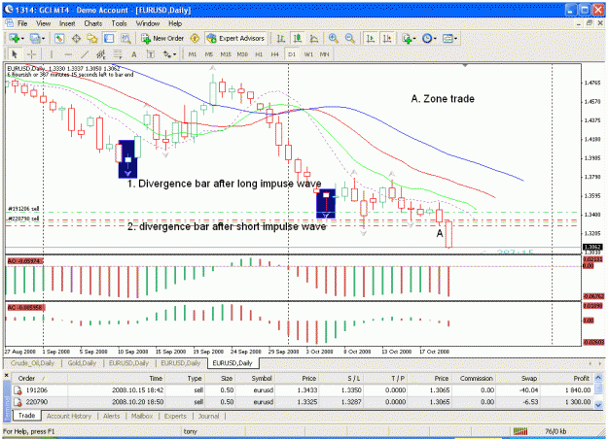Screen dimensions: 608x439
Task: Switch to M5 timeframe
Action: [x=209, y=54]
